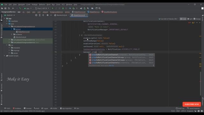
Task: Open the Navigate menu
Action: [x=21, y=4]
